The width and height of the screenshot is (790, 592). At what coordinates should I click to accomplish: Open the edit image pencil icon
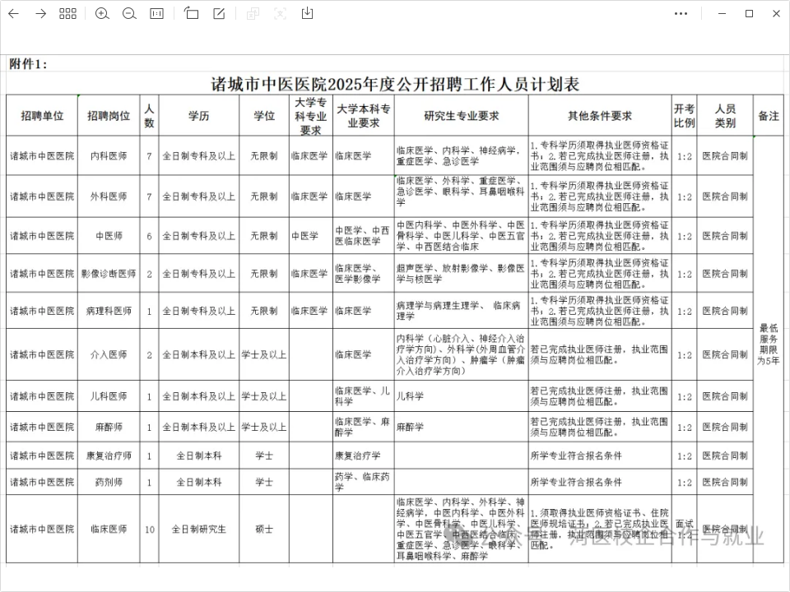coord(219,14)
